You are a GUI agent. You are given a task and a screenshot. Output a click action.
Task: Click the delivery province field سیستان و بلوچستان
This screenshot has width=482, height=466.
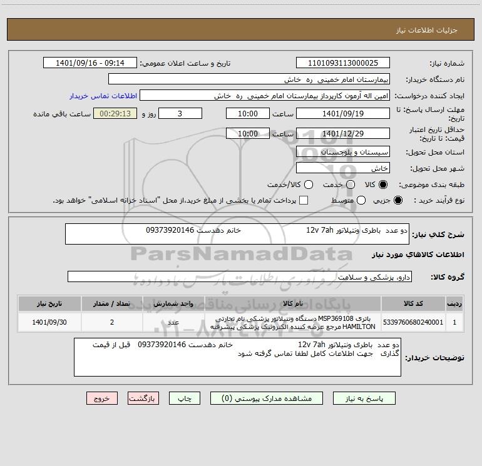point(343,152)
